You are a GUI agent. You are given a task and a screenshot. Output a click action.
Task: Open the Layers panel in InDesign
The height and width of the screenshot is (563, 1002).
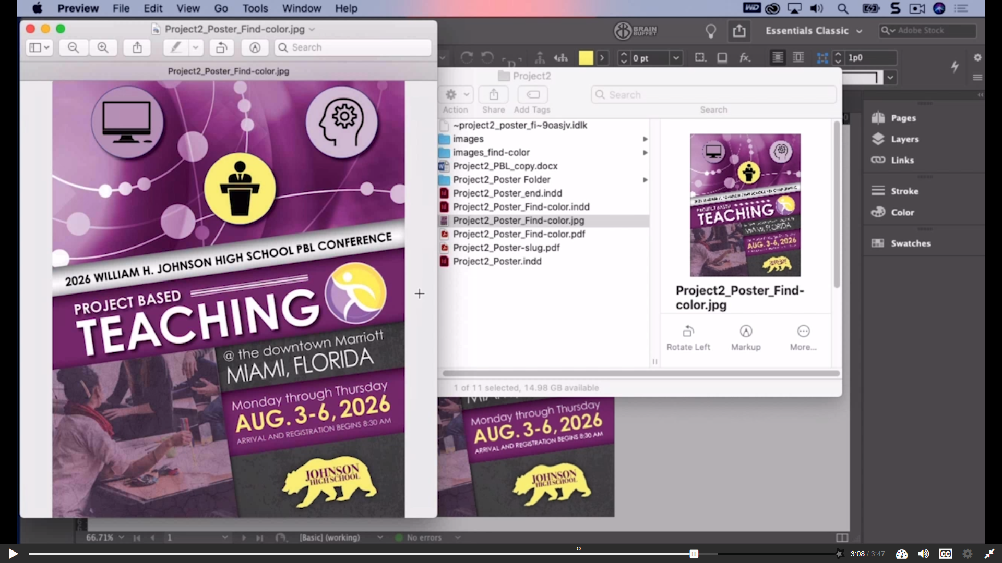coord(904,139)
